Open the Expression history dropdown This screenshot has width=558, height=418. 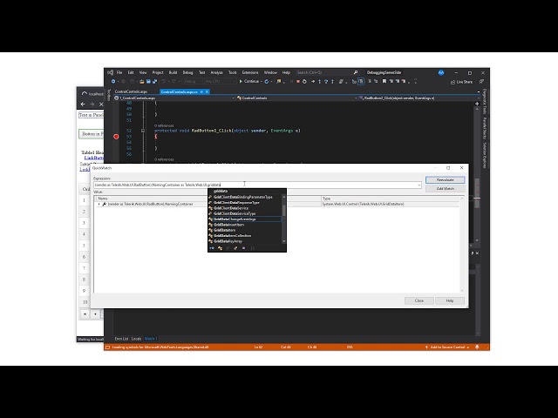point(419,185)
